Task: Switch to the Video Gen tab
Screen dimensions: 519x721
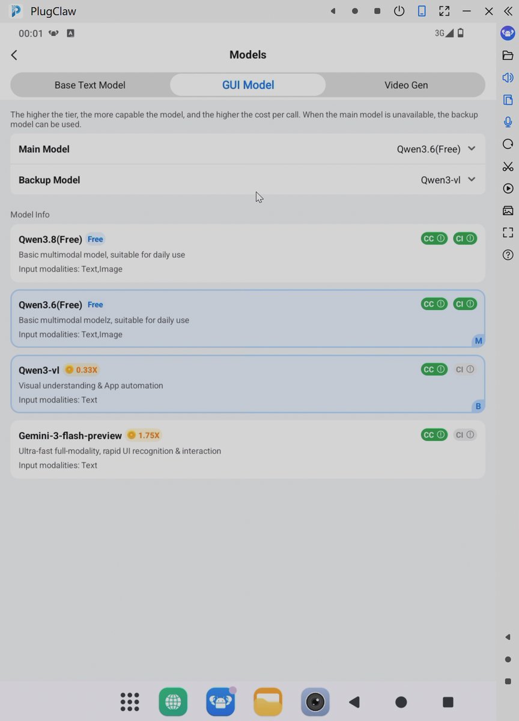Action: [x=406, y=85]
